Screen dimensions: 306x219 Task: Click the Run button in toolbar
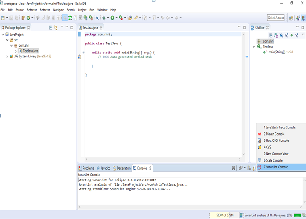113,18
